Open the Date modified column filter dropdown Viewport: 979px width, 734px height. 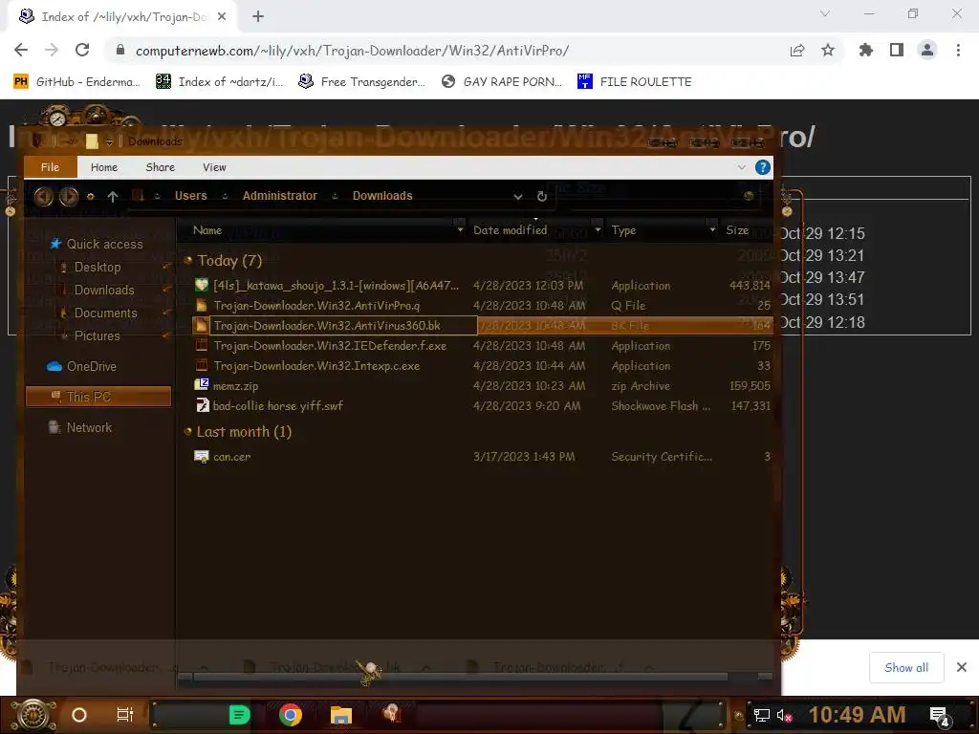pos(598,229)
